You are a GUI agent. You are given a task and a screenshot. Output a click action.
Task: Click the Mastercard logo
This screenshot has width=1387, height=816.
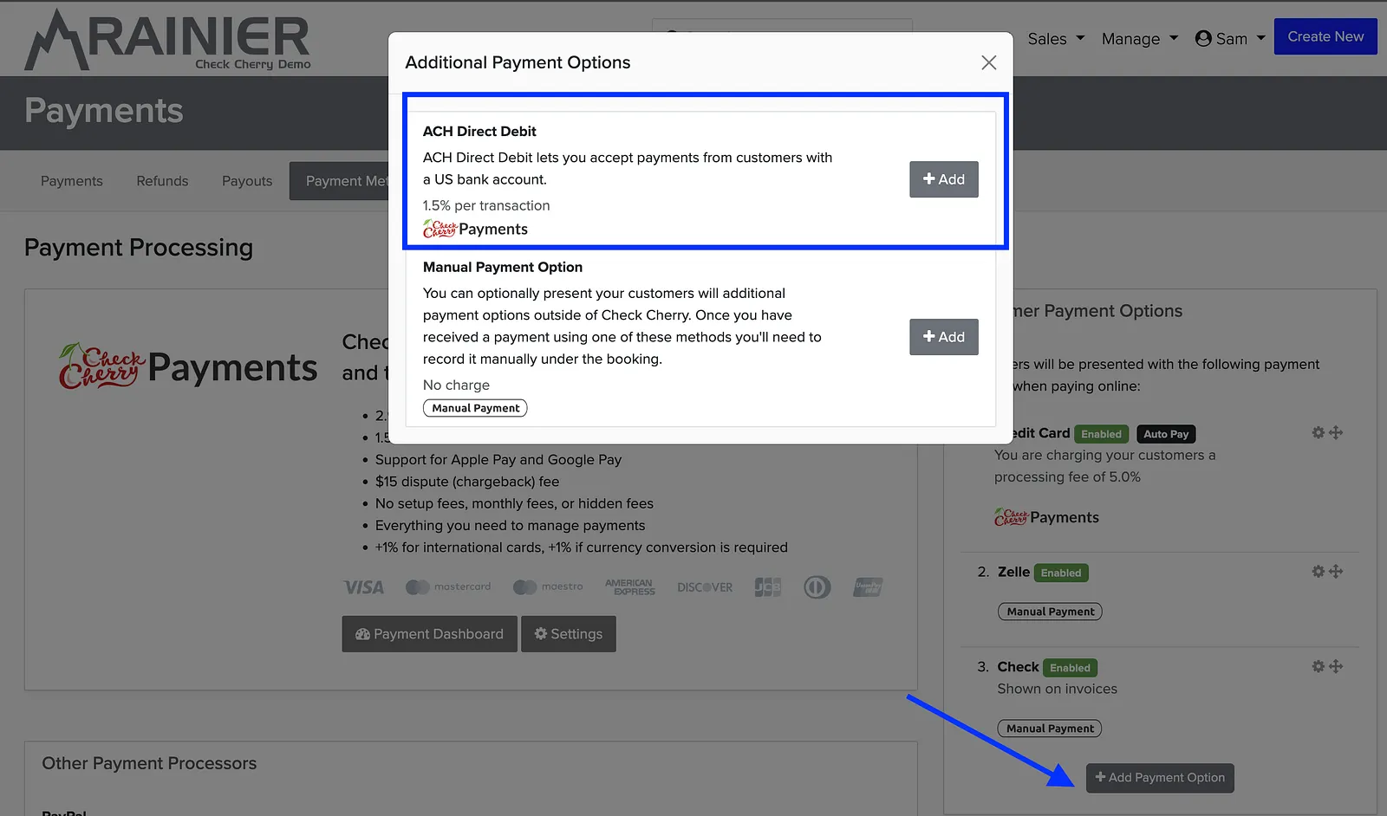pyautogui.click(x=448, y=587)
